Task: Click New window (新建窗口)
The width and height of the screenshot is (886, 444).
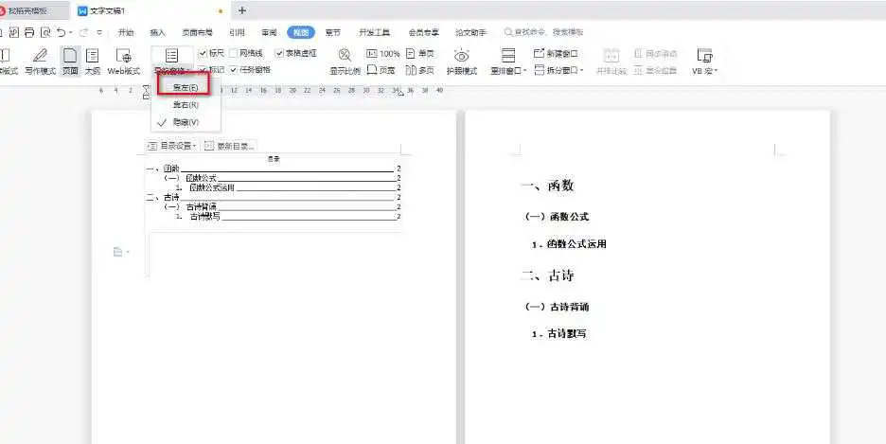Action: pos(556,54)
